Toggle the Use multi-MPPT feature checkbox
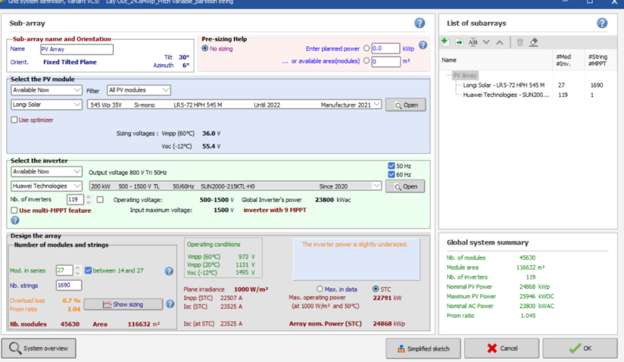This screenshot has height=362, width=624. 14,211
